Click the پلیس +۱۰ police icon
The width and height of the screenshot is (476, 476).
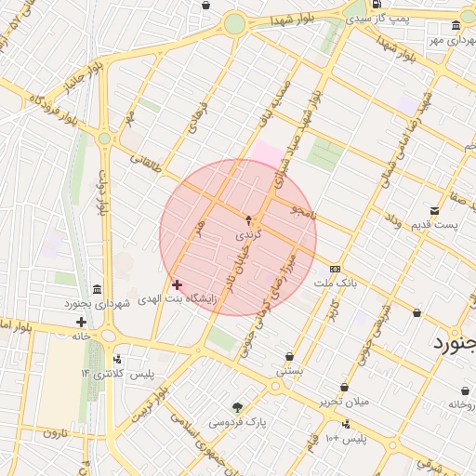click(x=346, y=424)
